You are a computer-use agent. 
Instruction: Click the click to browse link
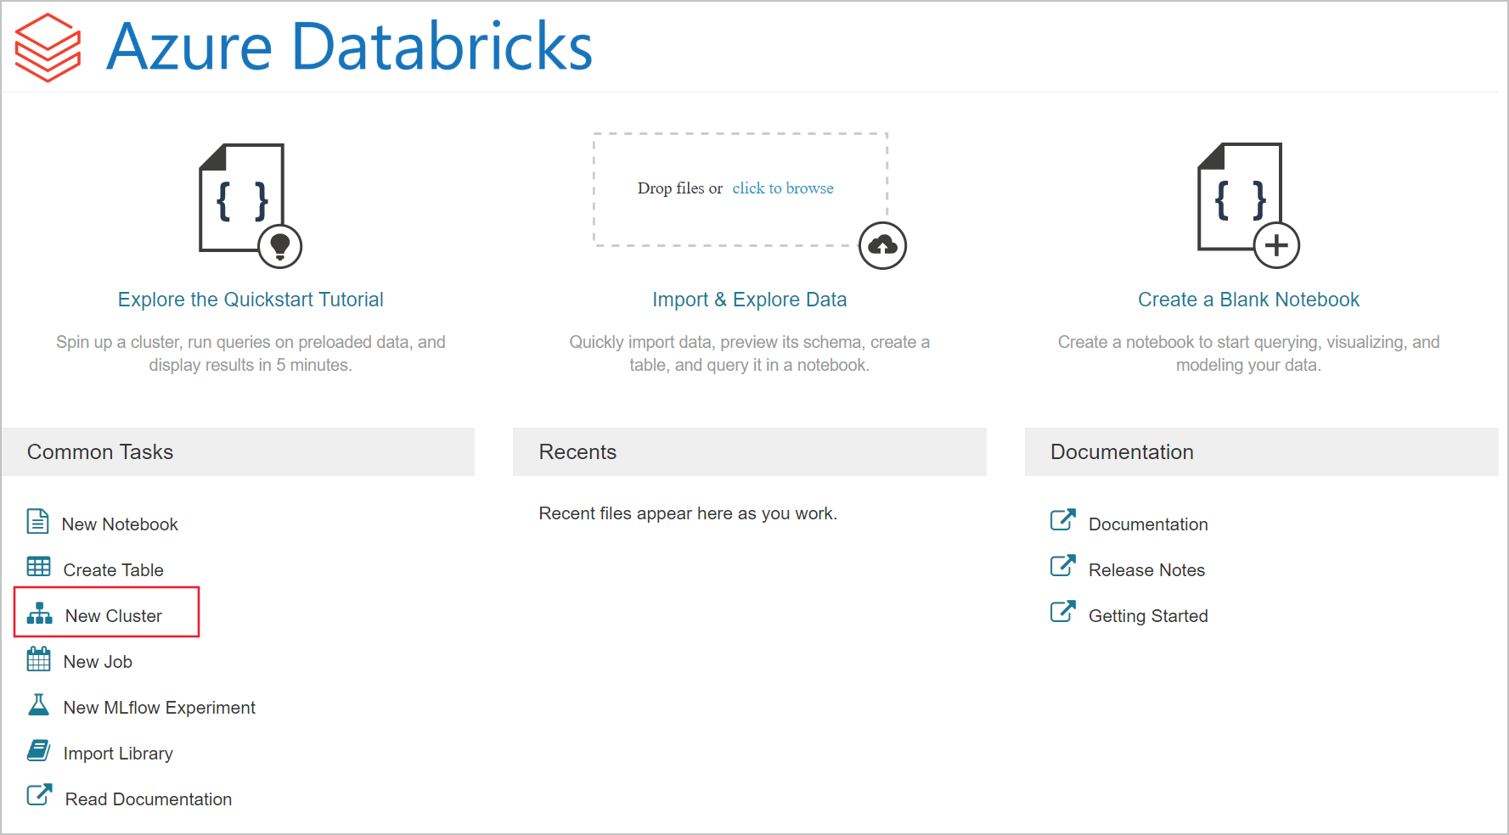[783, 188]
